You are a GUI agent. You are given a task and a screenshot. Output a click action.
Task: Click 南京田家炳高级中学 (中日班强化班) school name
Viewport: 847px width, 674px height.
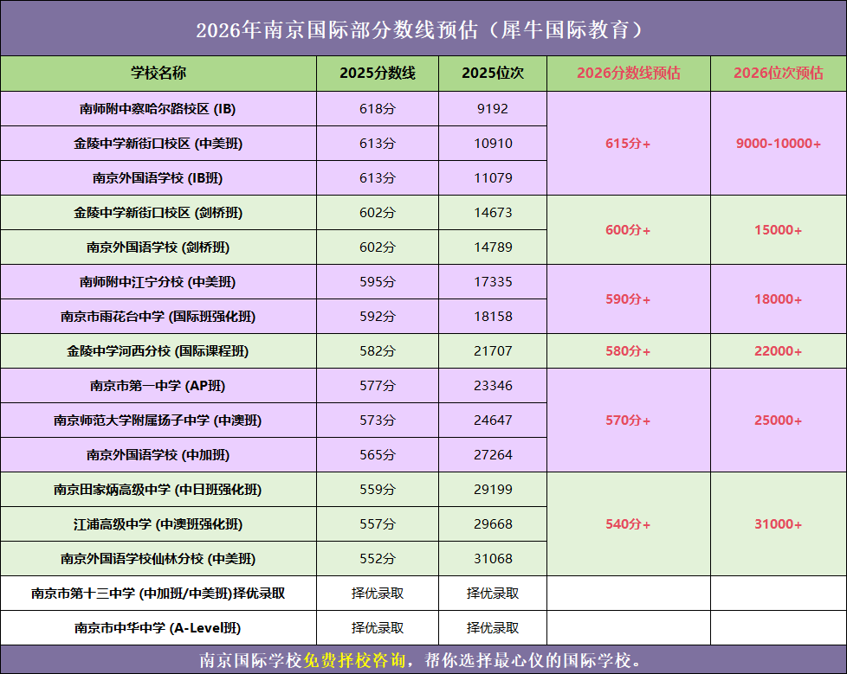158,490
